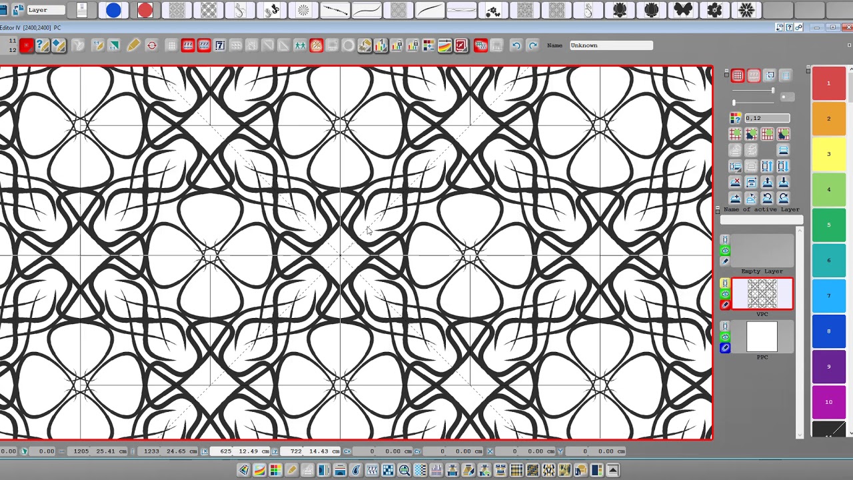The image size is (853, 480).
Task: Activate the red-highlighted grid icon in right panel
Action: click(x=738, y=75)
